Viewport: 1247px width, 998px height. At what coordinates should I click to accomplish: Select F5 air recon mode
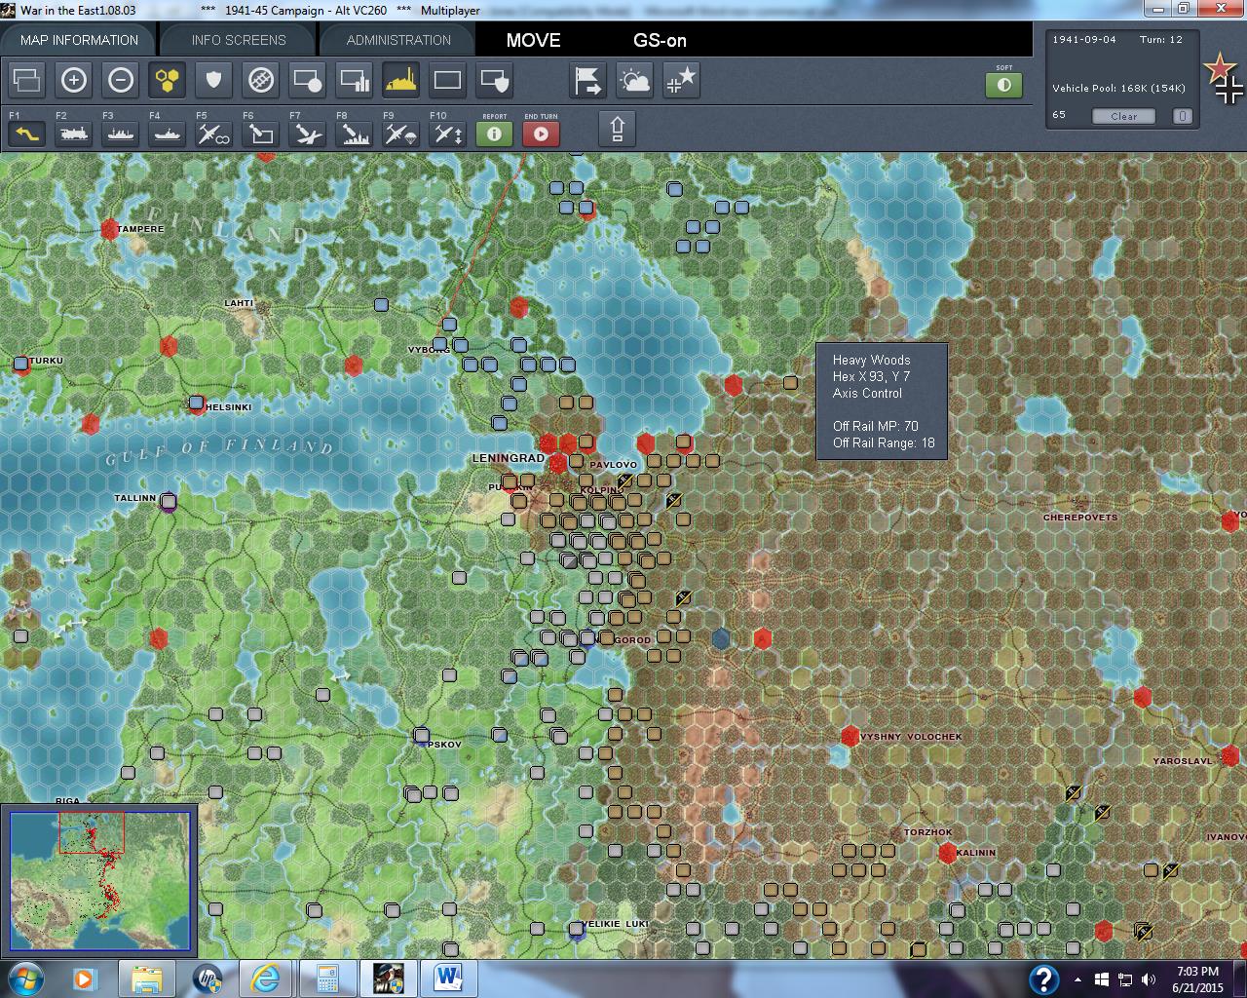(x=214, y=134)
